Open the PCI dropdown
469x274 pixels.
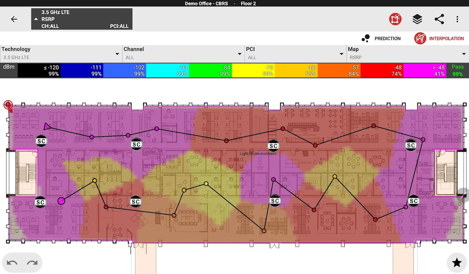(x=295, y=54)
